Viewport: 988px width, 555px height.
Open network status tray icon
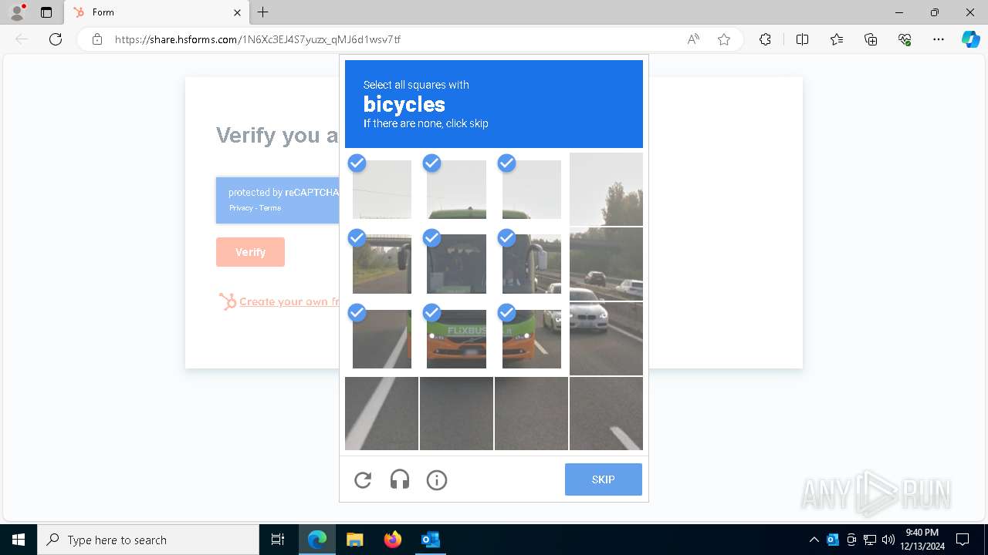[870, 540]
